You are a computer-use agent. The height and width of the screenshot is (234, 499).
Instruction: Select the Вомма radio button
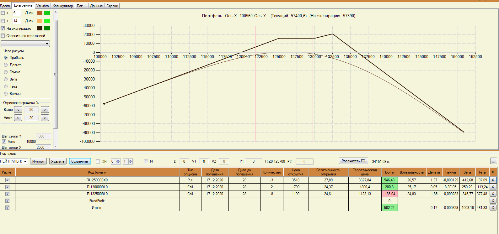pos(6,94)
